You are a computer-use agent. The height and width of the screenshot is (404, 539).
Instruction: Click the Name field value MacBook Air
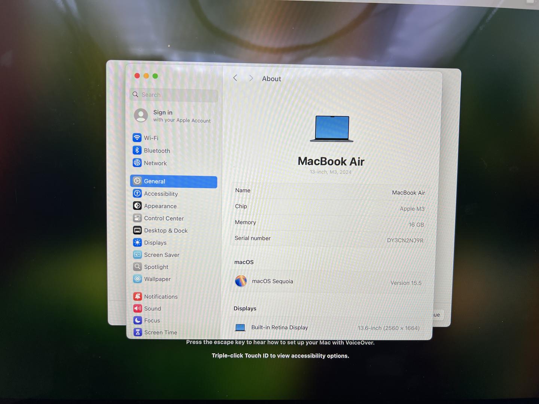pos(408,193)
